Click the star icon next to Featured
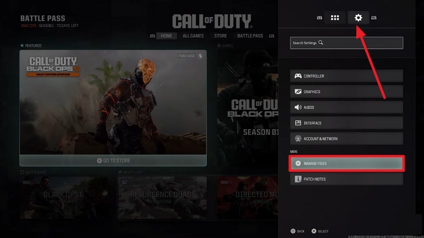The image size is (424, 238). coord(22,45)
